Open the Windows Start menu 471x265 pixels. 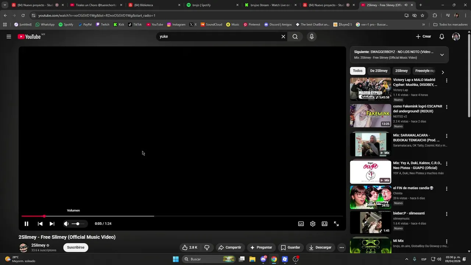click(x=176, y=259)
